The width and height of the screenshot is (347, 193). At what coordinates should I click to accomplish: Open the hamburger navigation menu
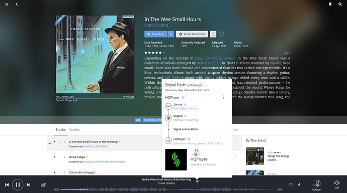pyautogui.click(x=7, y=4)
